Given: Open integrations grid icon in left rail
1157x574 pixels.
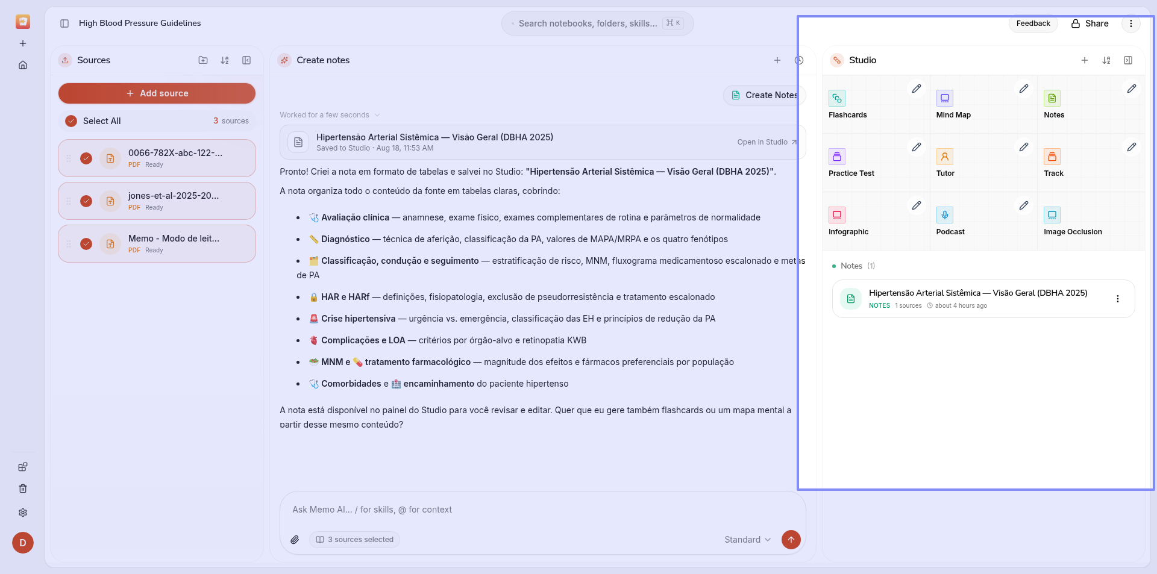Looking at the screenshot, I should tap(23, 467).
